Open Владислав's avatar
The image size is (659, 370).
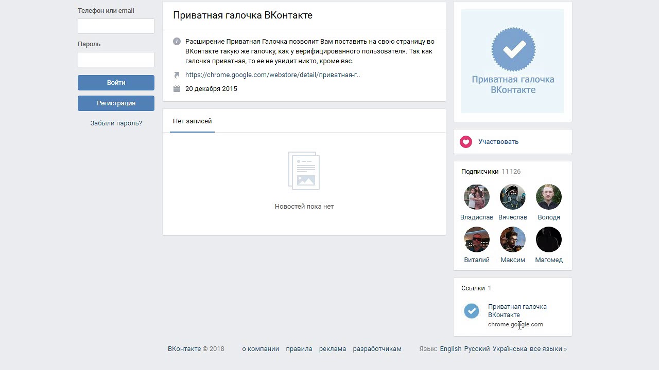pos(477,197)
